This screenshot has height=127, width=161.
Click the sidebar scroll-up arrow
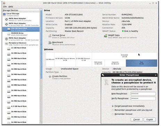click(41, 9)
